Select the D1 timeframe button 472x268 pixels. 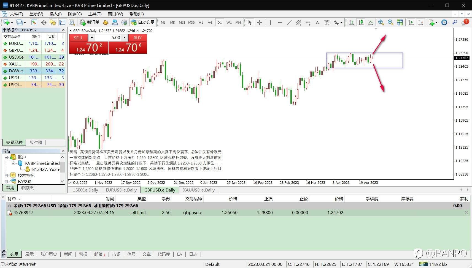pos(219,23)
